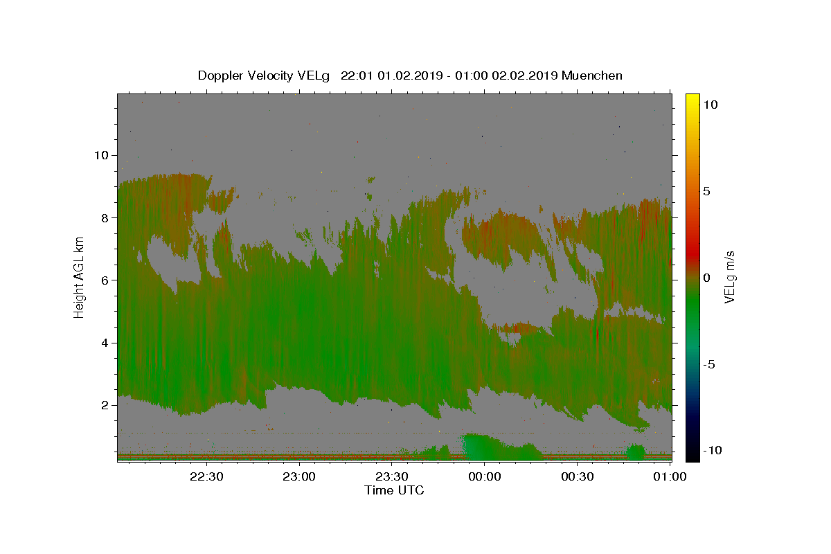Click the colorbar value -5 label

pyautogui.click(x=709, y=364)
